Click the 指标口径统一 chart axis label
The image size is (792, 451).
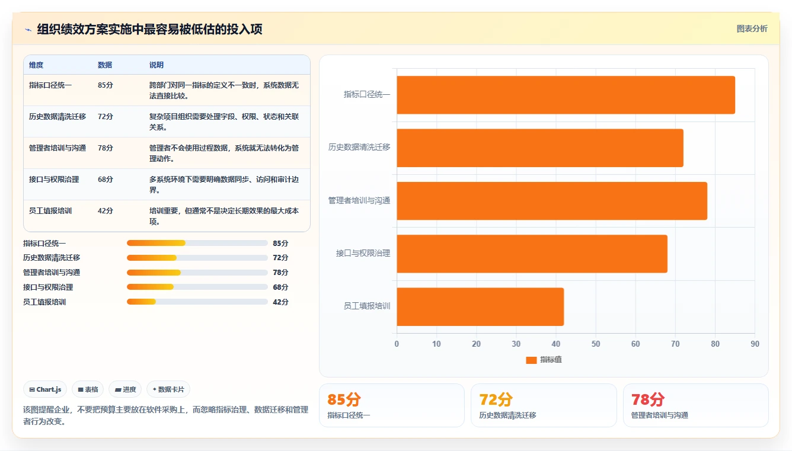[367, 94]
